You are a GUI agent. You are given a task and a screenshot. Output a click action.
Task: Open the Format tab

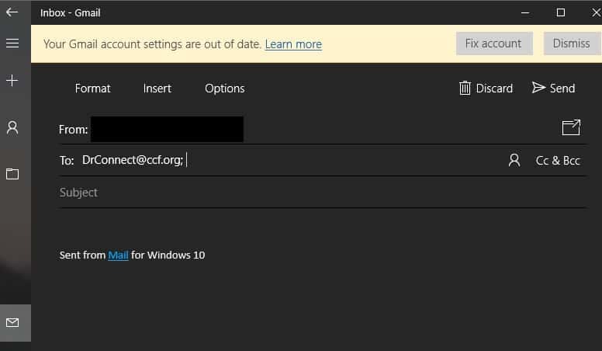click(92, 89)
